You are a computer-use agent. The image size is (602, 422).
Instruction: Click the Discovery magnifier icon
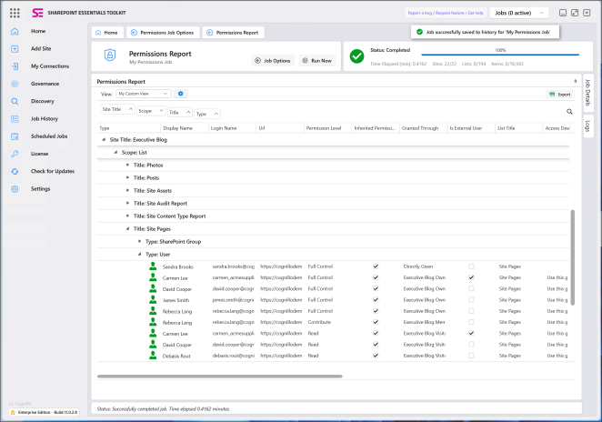click(15, 101)
